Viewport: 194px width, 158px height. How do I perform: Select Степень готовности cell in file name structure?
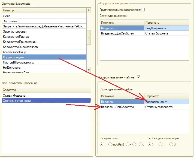pos(166,107)
